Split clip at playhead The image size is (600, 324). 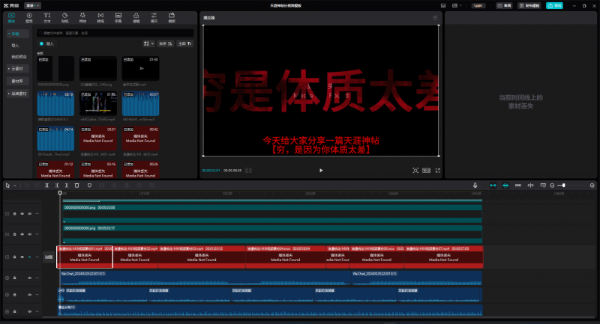(46, 186)
